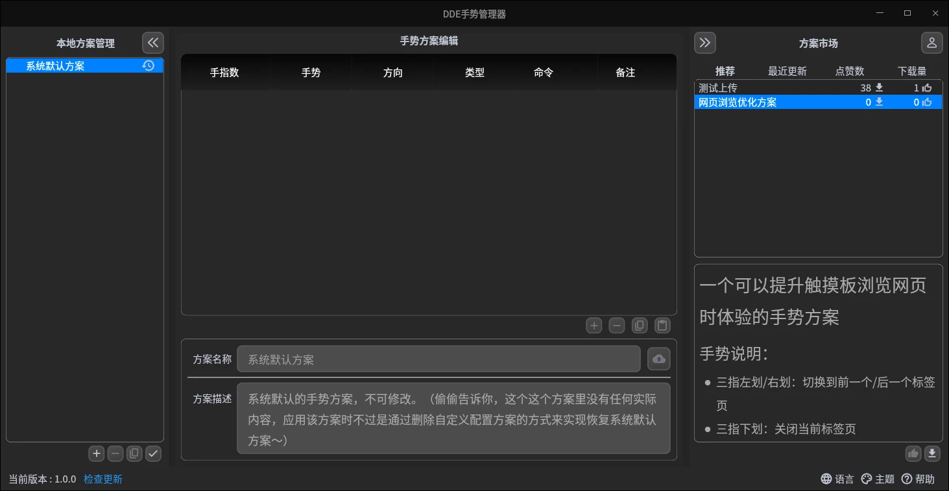Viewport: 949px width, 491px height.
Task: Select 网页浏览优化方案 in market list
Action: point(818,102)
